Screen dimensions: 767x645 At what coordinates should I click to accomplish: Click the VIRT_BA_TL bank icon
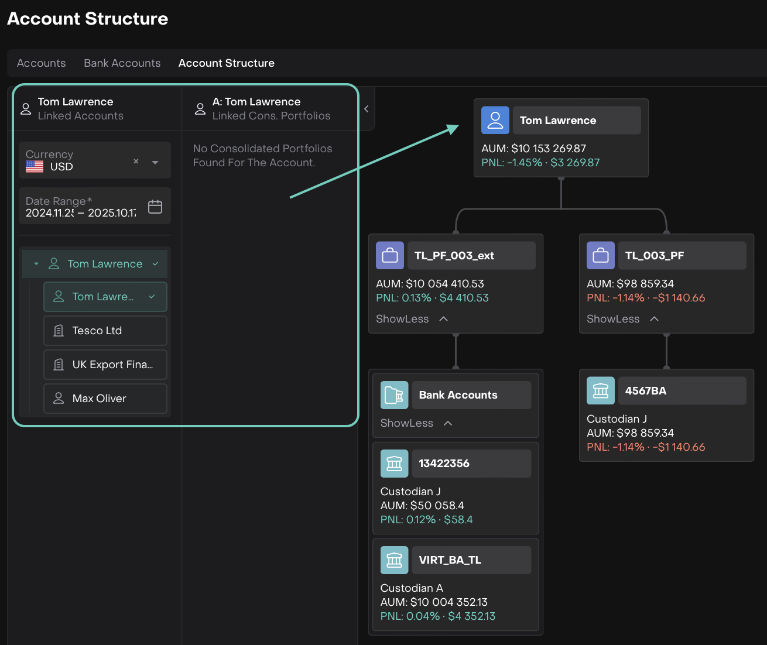point(394,560)
